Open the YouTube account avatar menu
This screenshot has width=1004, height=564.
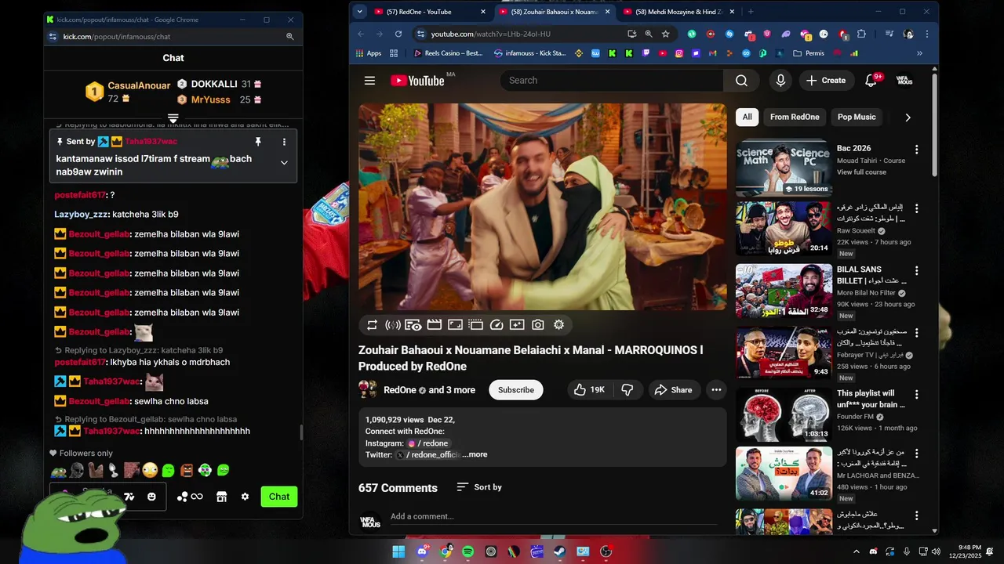tap(904, 81)
